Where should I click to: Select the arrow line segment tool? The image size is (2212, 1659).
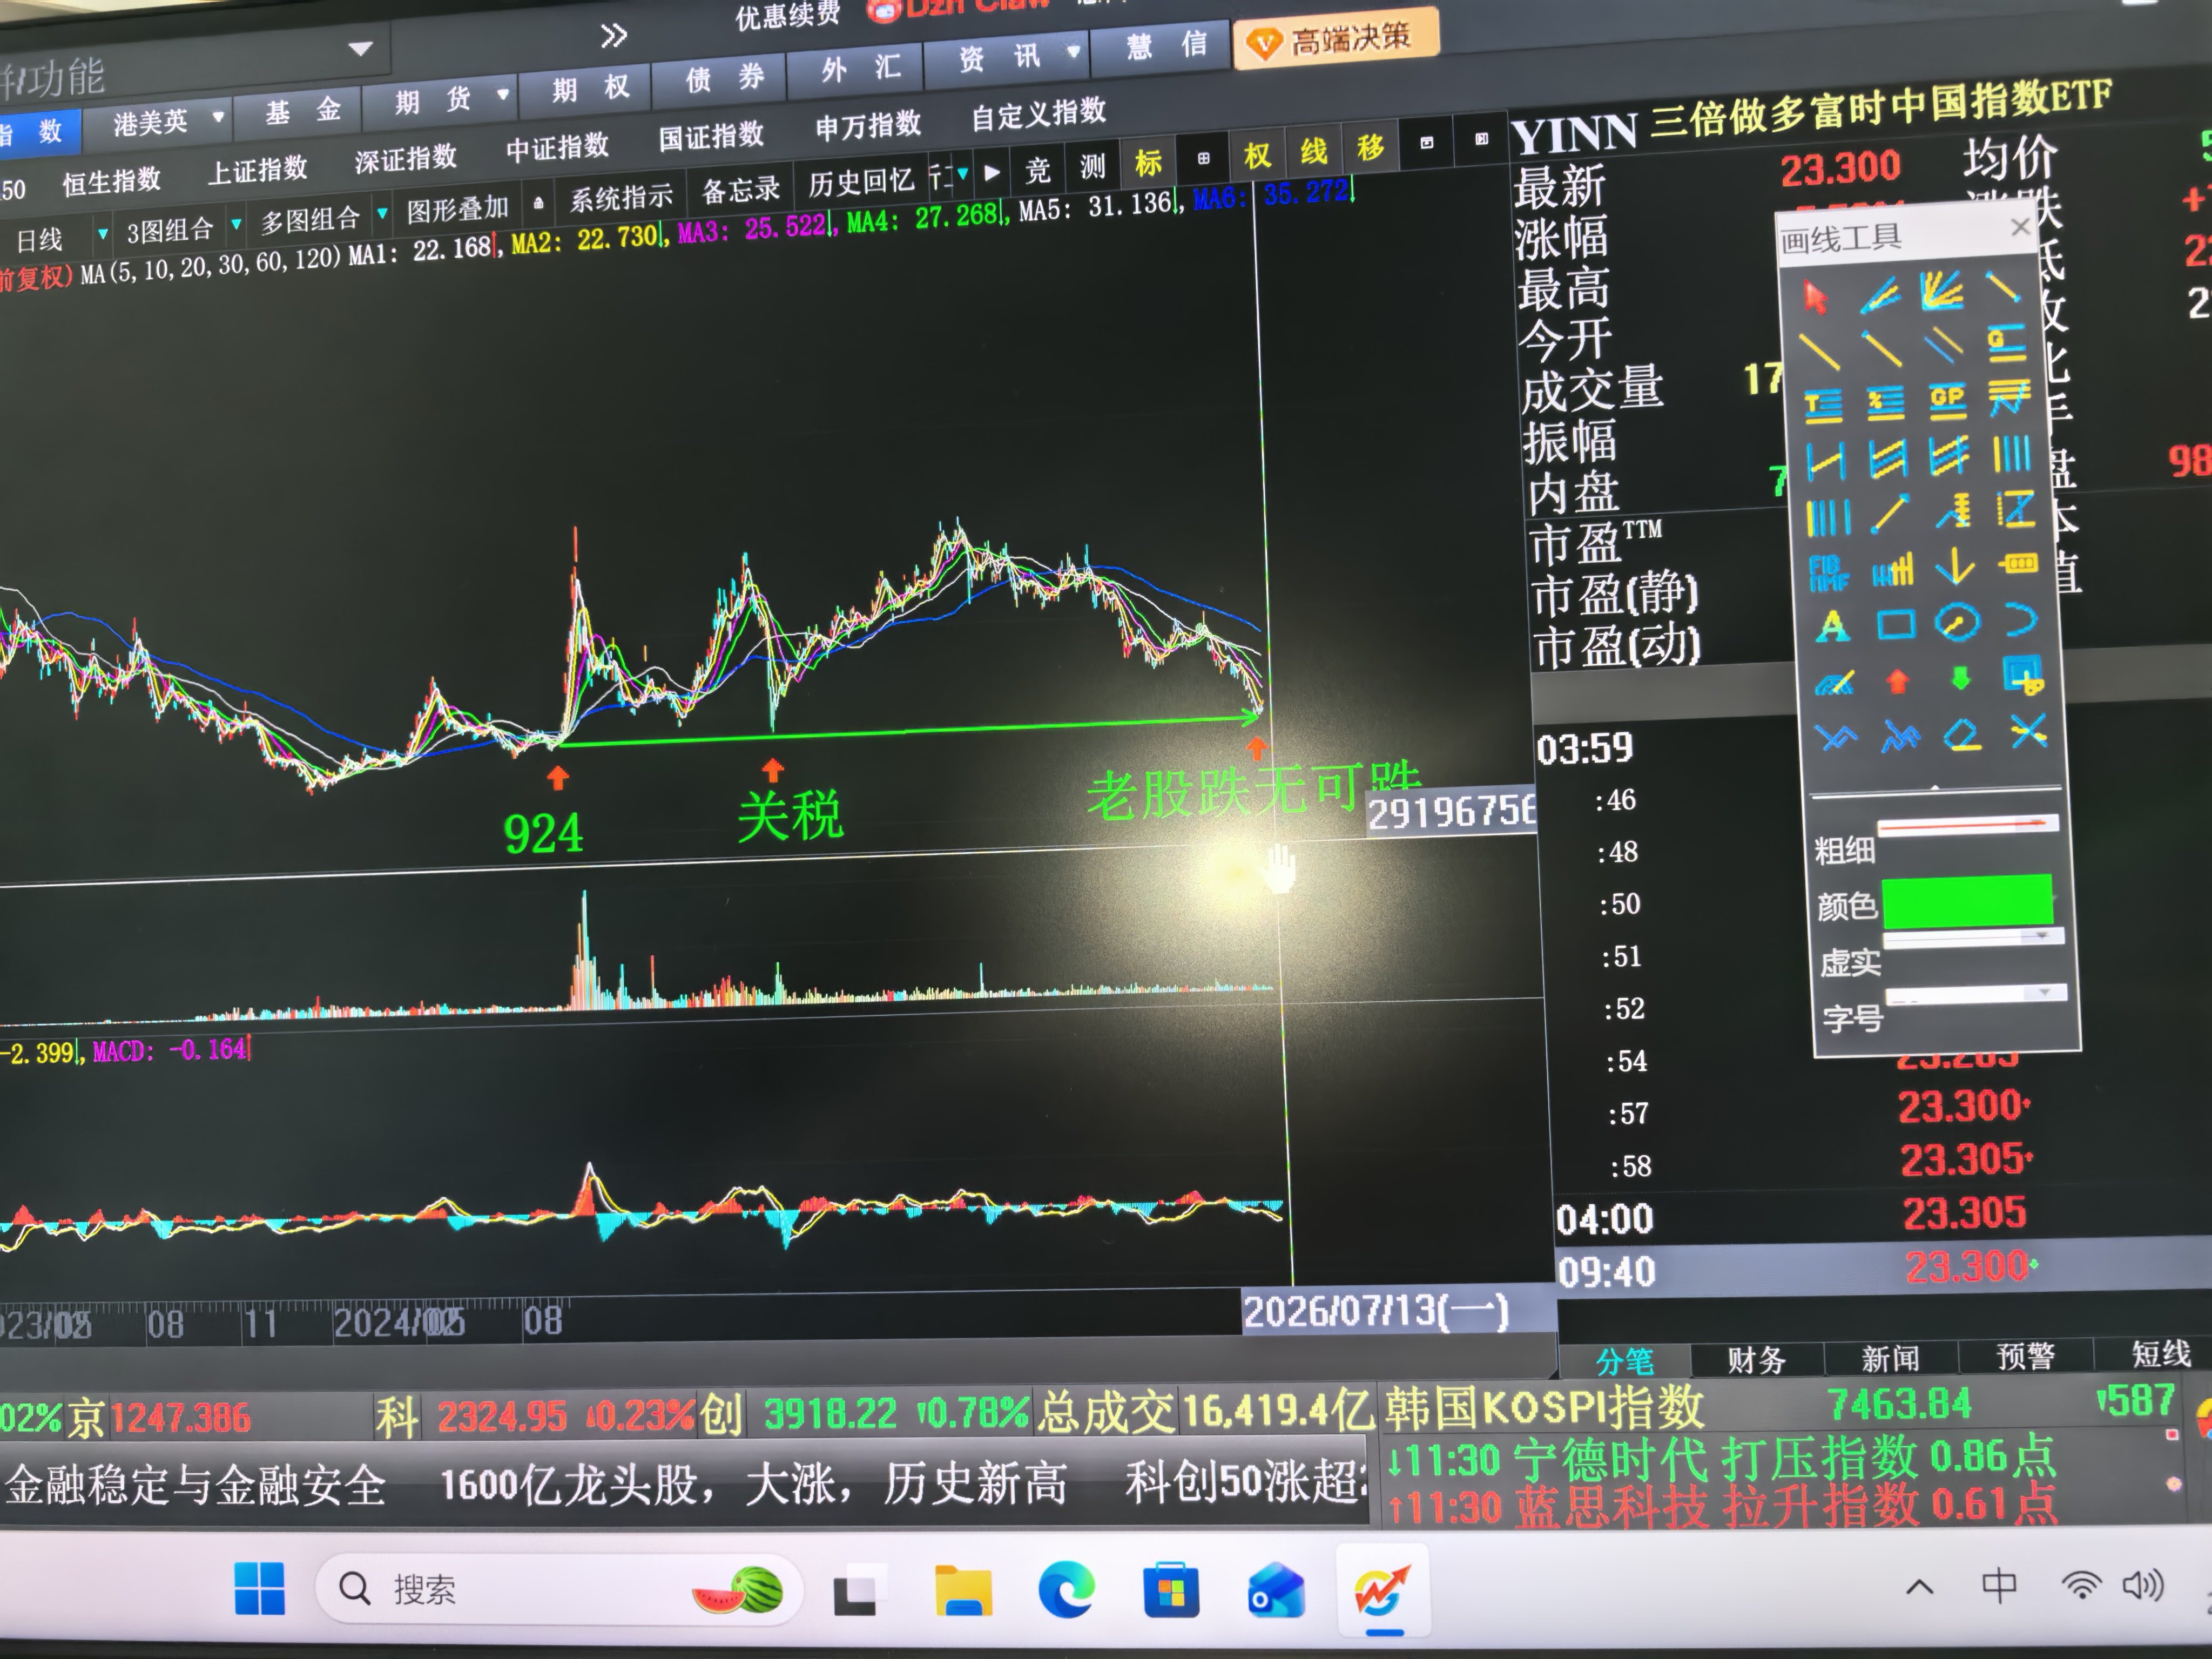click(1890, 514)
